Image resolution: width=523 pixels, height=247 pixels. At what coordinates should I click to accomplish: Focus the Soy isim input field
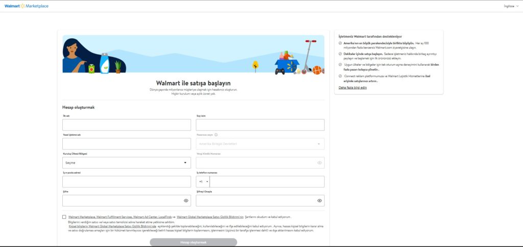(x=260, y=125)
